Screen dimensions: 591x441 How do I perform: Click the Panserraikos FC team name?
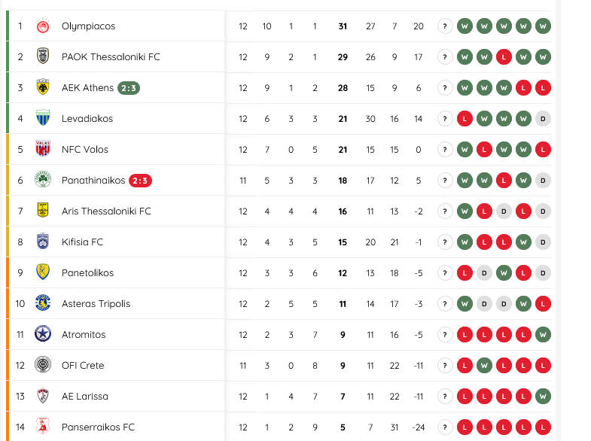(98, 427)
